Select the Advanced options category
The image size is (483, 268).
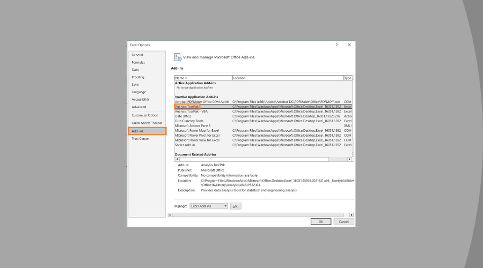(147, 107)
